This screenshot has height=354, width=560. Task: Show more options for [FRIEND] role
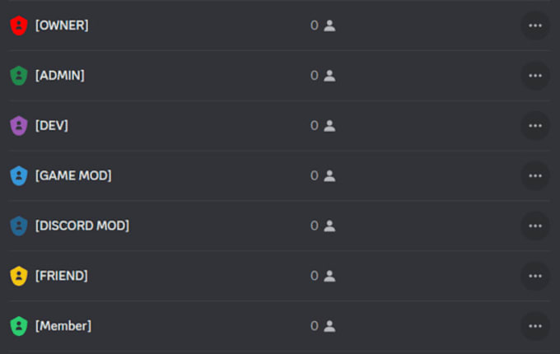(x=535, y=276)
